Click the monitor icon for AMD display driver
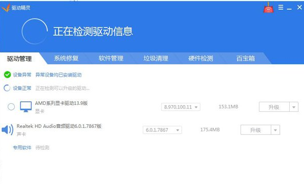304x184 pixels. pyautogui.click(x=26, y=107)
